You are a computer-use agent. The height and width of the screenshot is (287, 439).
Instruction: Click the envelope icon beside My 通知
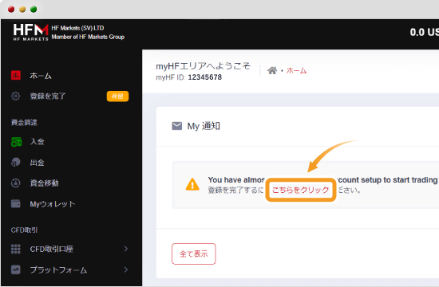(177, 126)
